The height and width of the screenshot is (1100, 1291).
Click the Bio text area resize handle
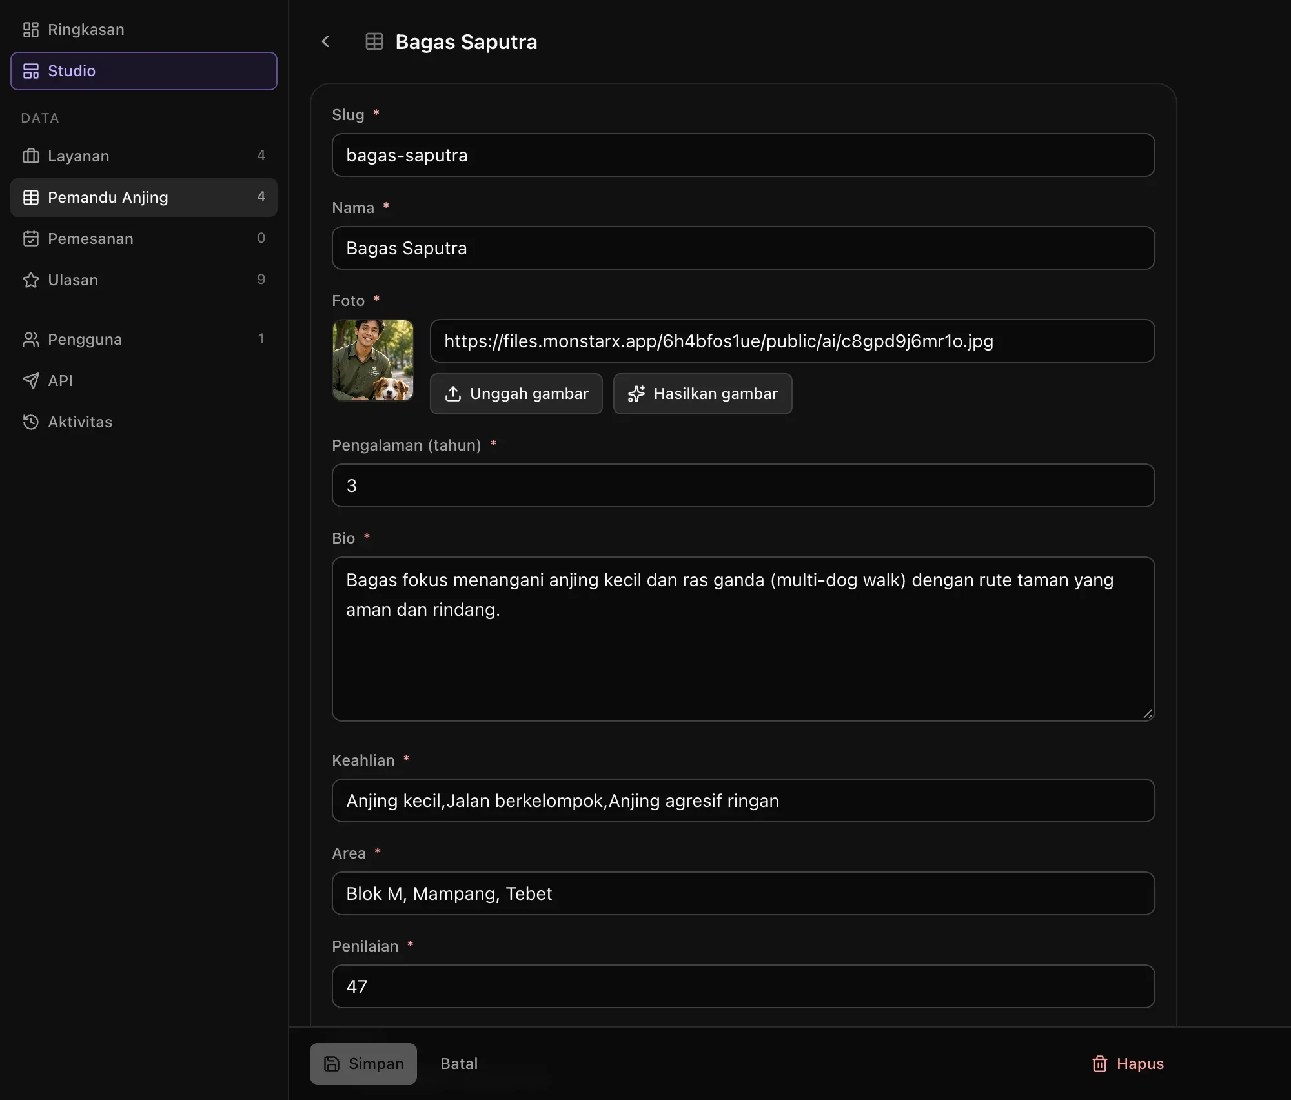point(1147,714)
